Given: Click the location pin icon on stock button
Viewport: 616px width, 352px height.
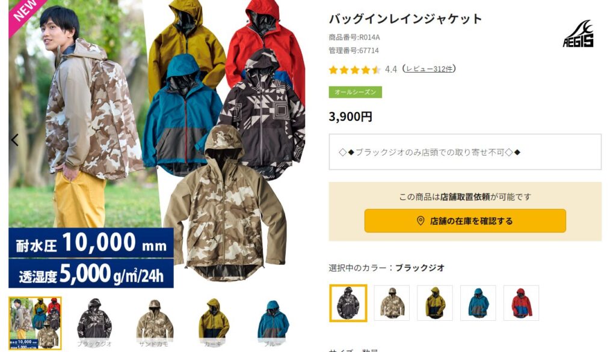Looking at the screenshot, I should pyautogui.click(x=420, y=221).
